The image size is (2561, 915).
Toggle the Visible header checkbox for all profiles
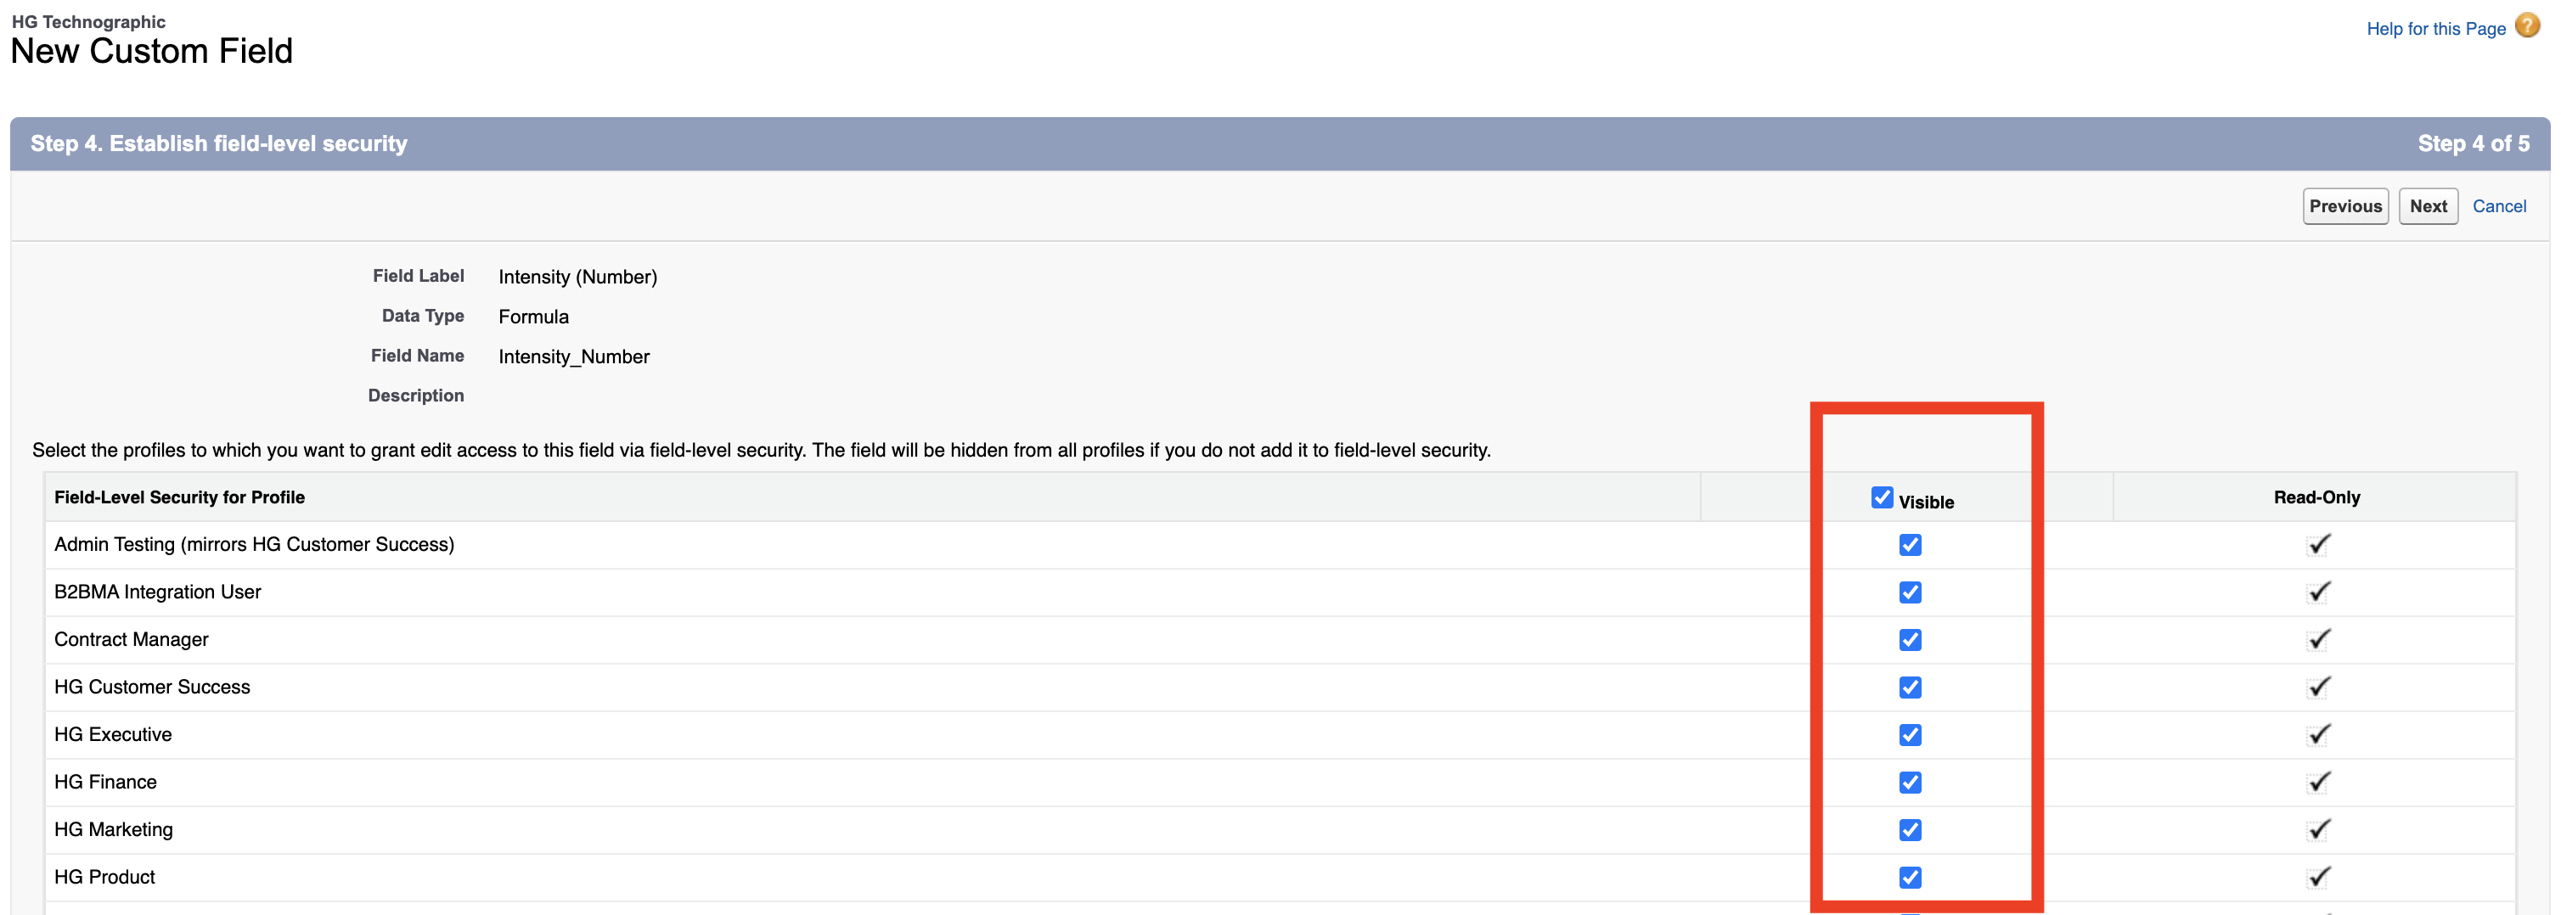point(1881,497)
